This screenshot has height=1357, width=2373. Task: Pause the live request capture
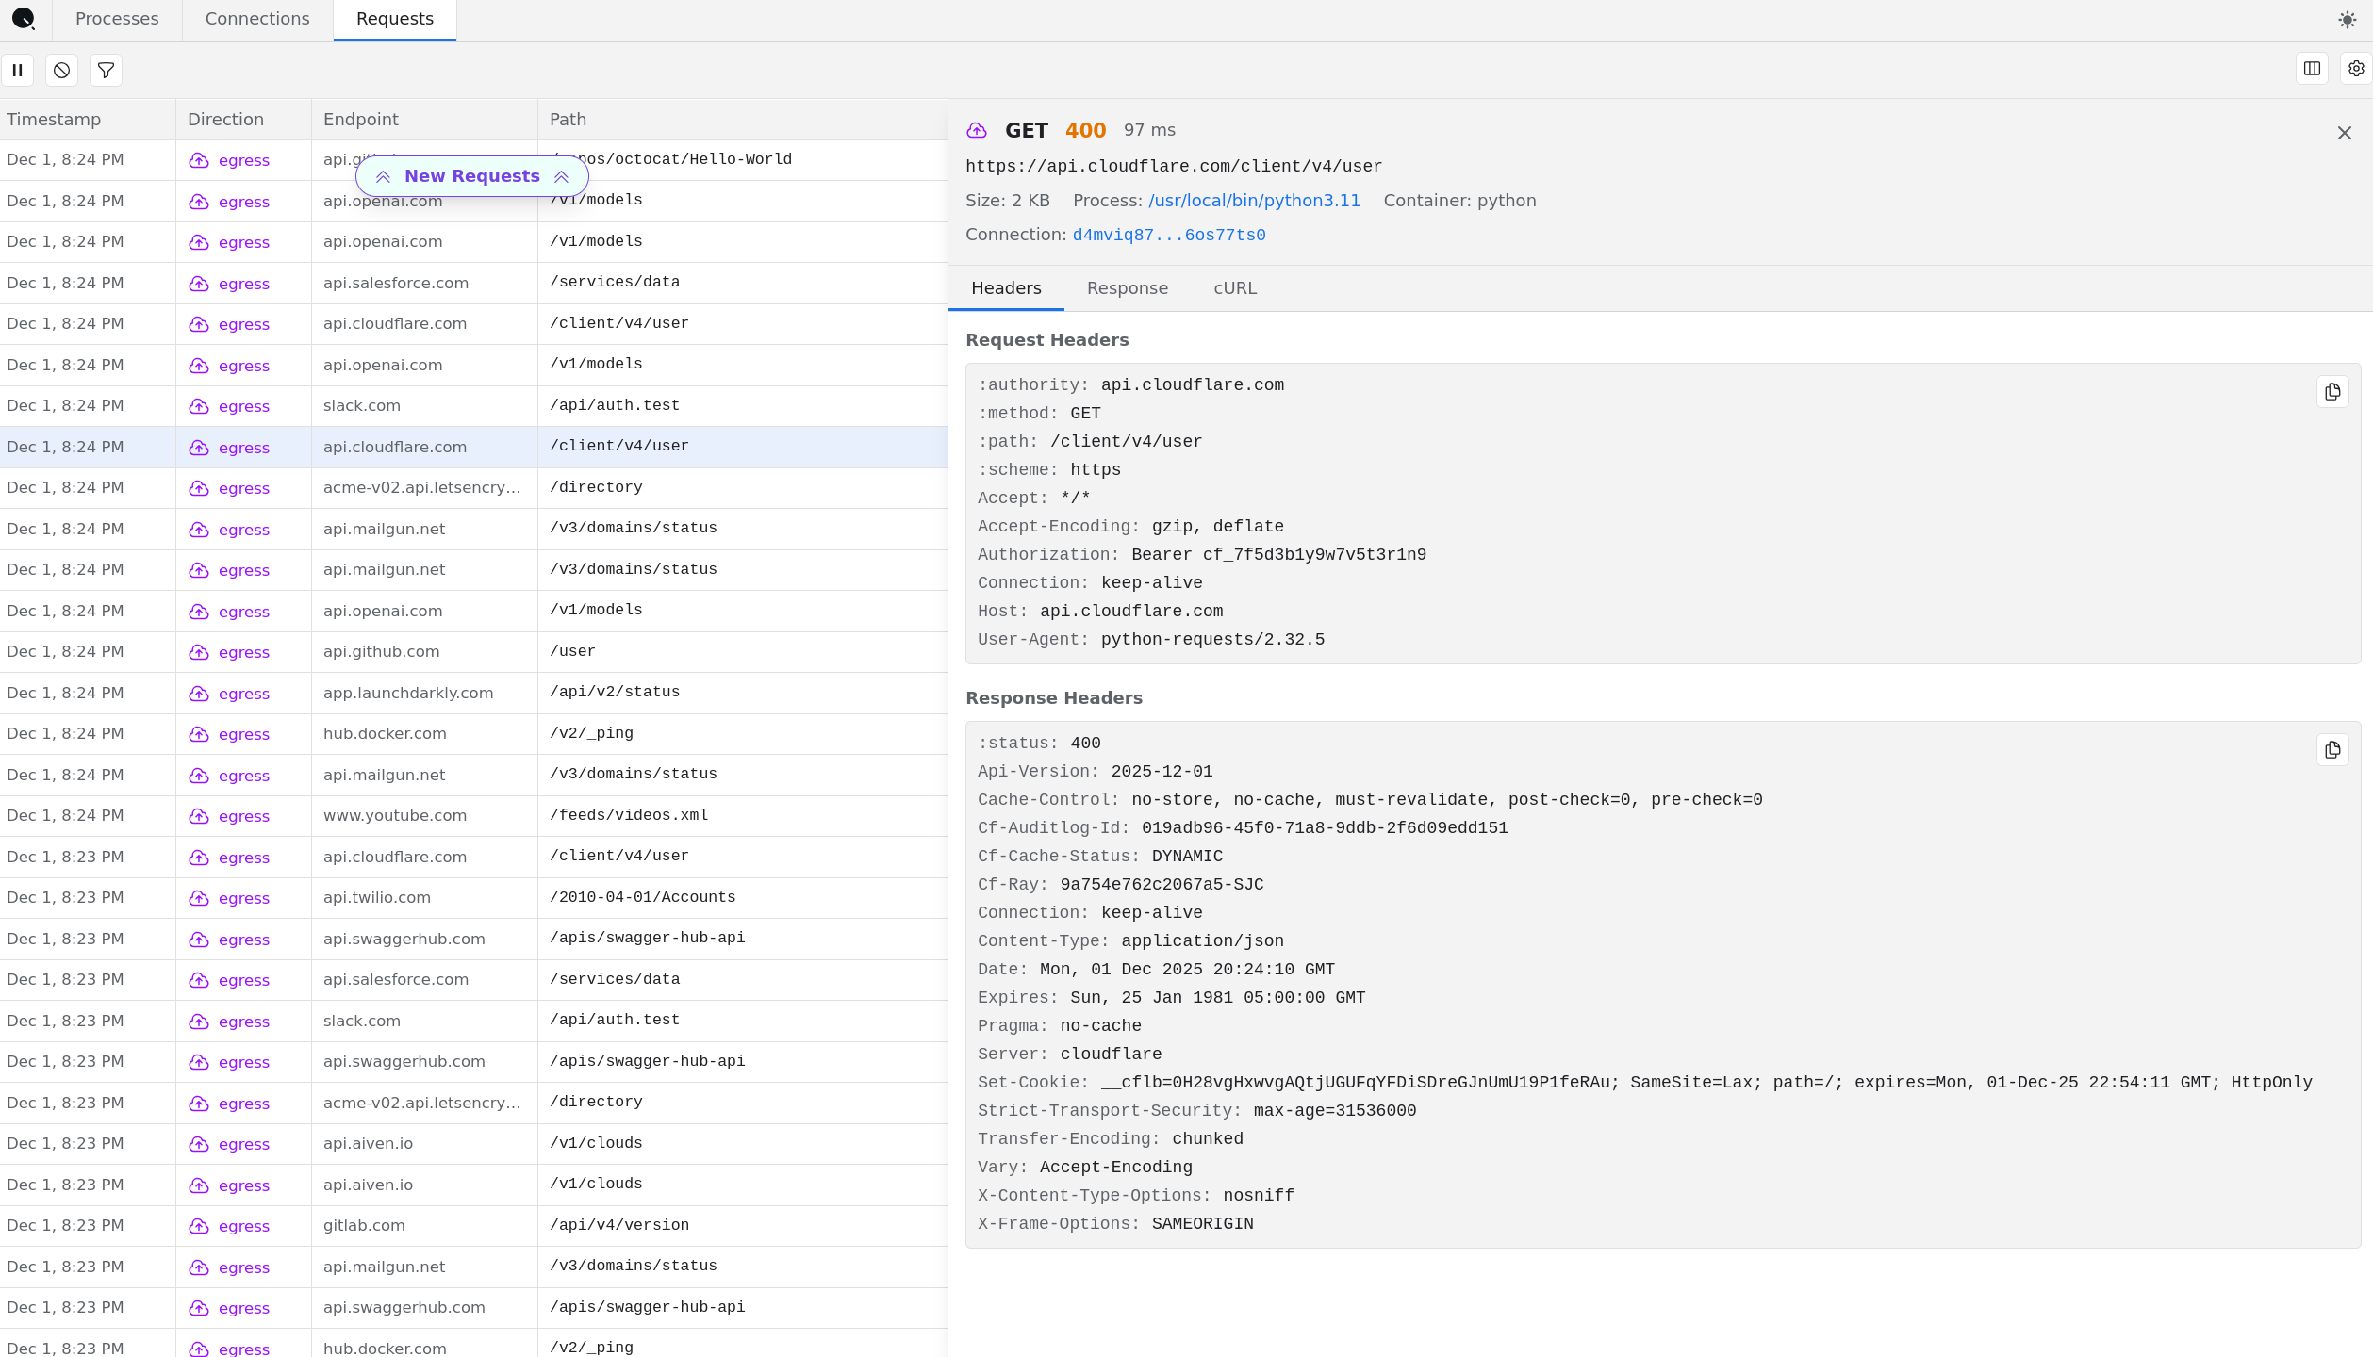coord(17,70)
